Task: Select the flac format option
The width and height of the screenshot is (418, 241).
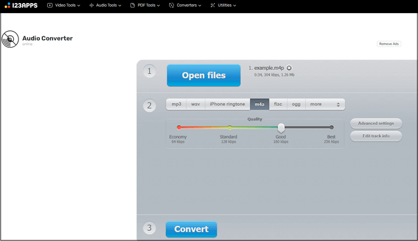Action: click(x=278, y=104)
